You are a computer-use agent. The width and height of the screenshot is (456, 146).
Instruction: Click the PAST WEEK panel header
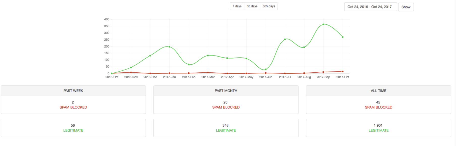point(73,91)
